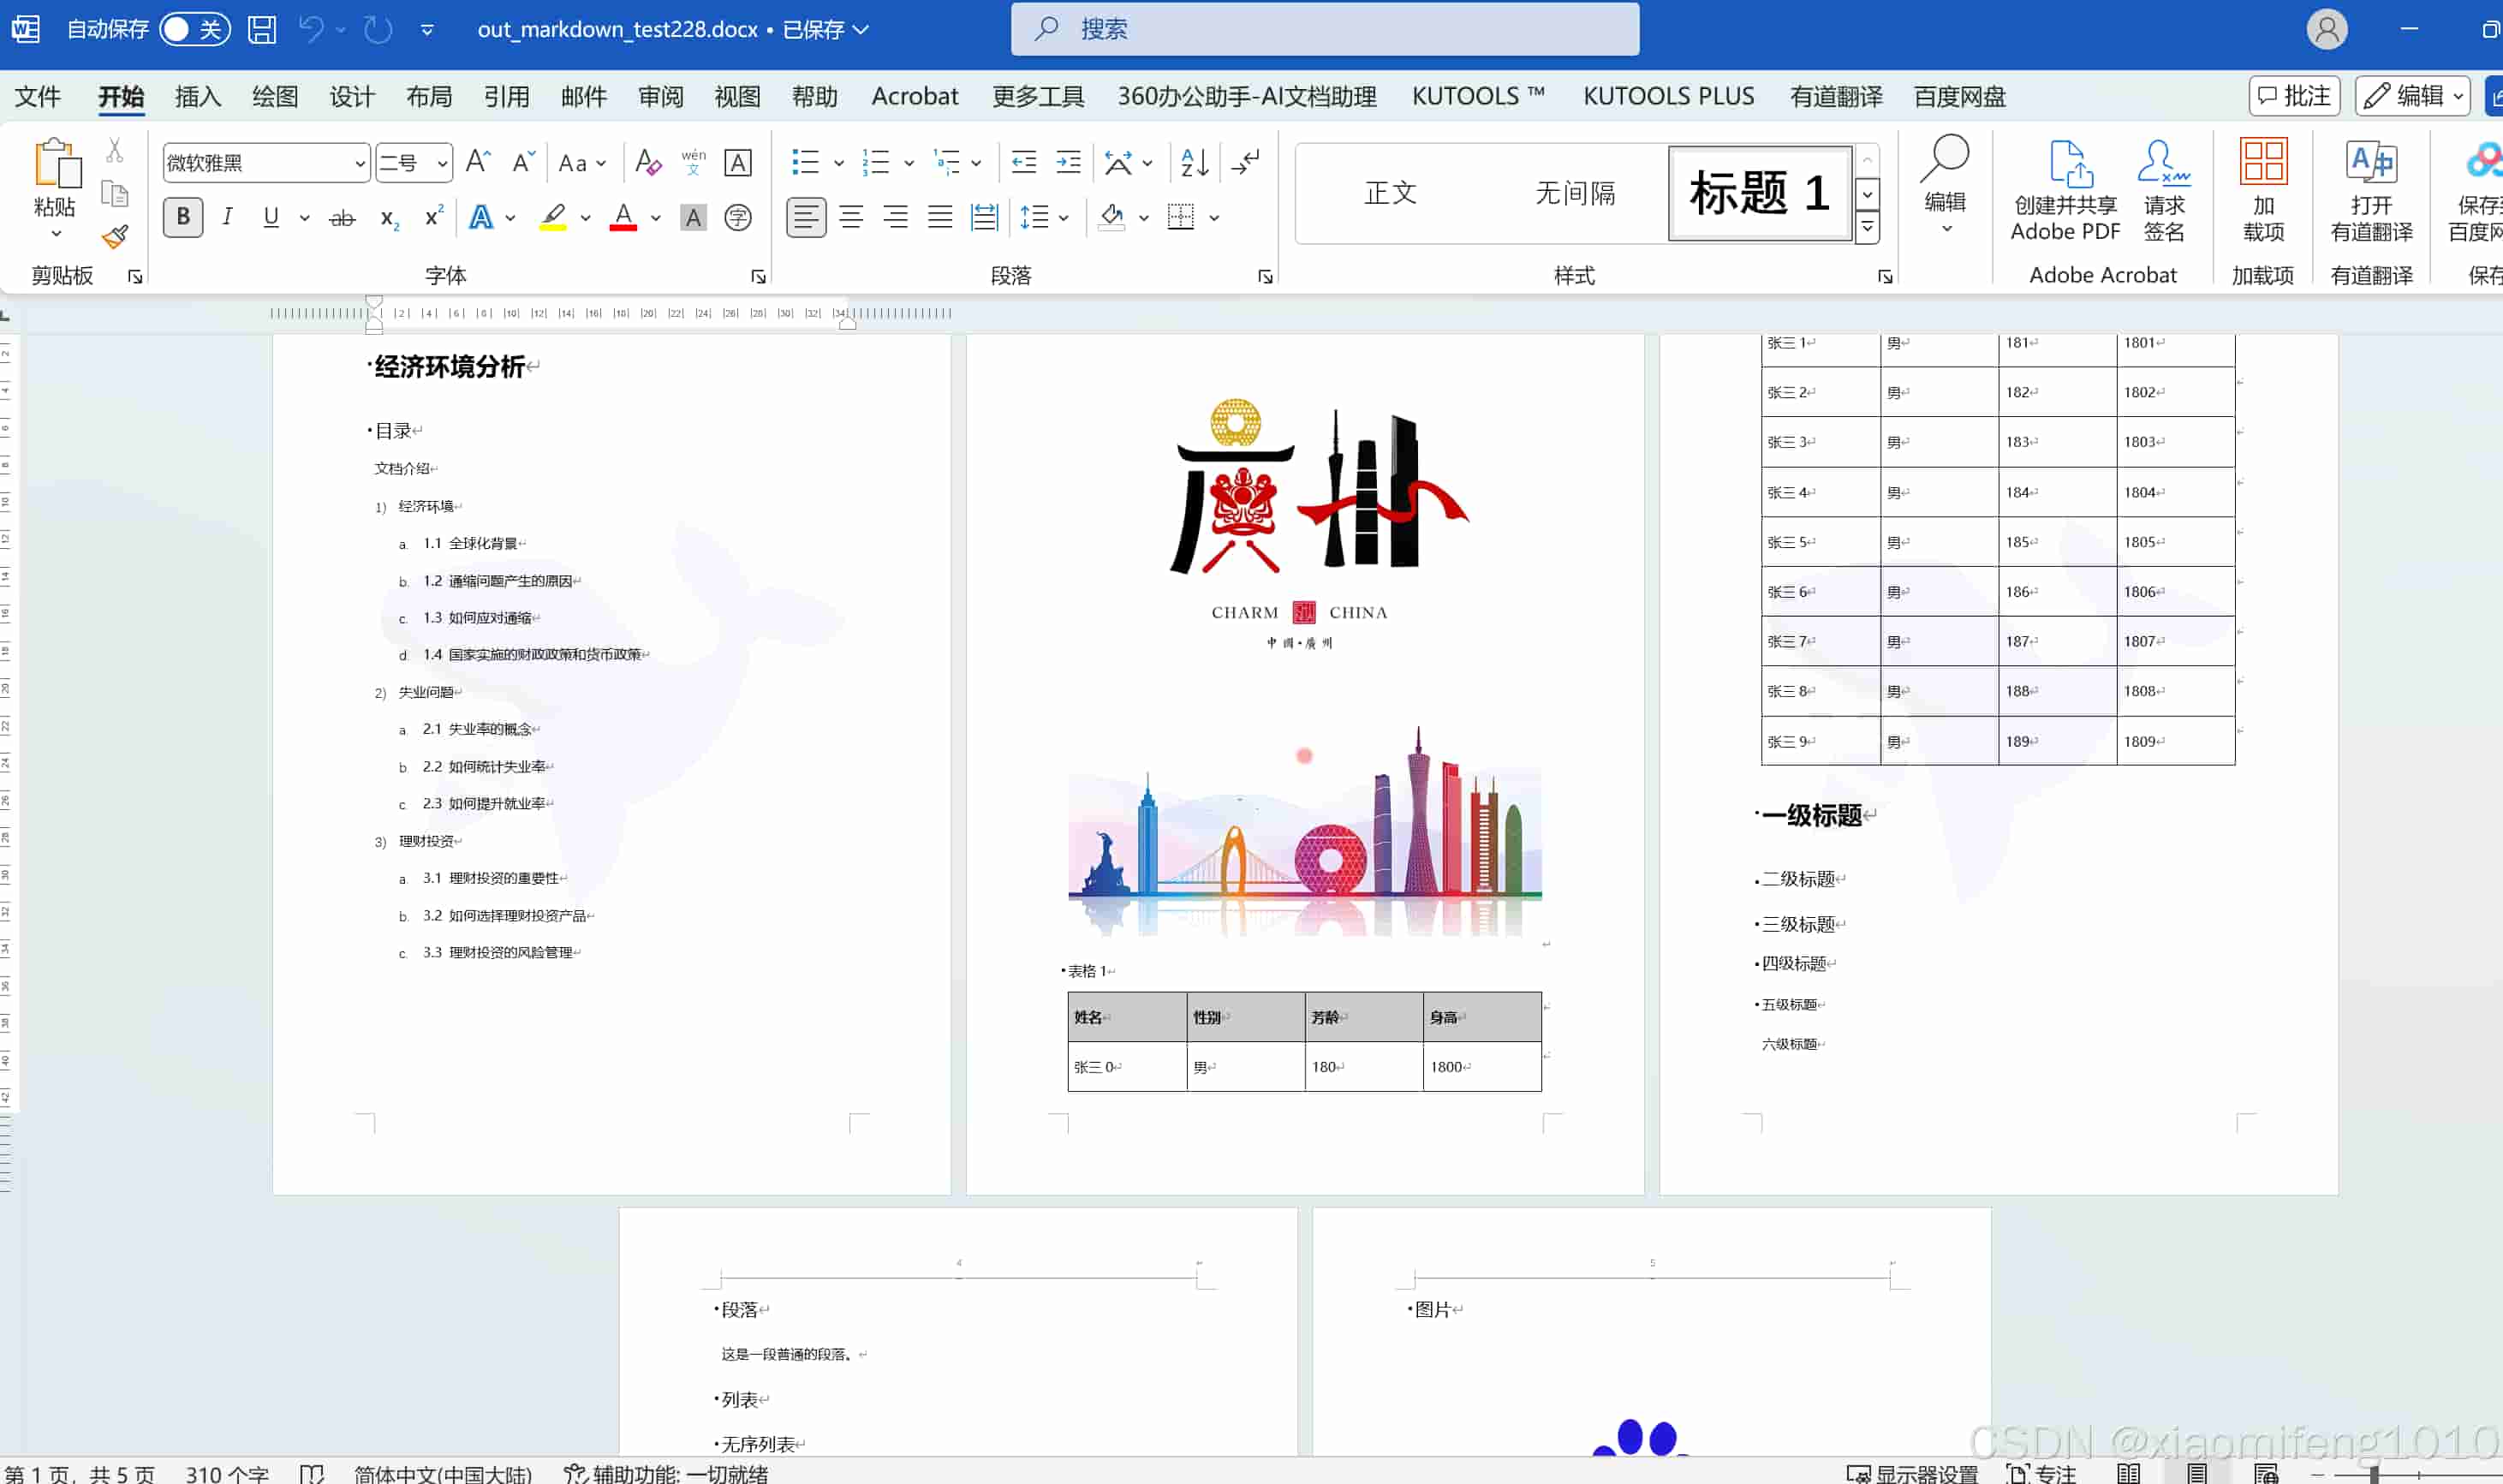2503x1484 pixels.
Task: Apply yellow text highlight color
Action: pos(553,217)
